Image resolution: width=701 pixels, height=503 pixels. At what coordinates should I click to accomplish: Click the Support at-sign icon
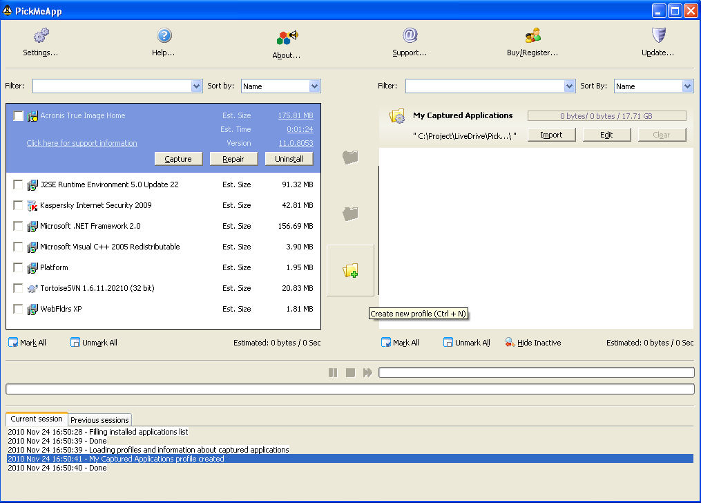[x=410, y=35]
